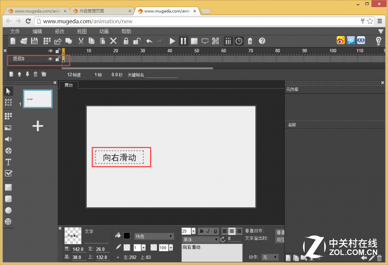Viewport: 388px width, 265px height.
Task: Open the 动作 action dropdown
Action: pos(270,257)
